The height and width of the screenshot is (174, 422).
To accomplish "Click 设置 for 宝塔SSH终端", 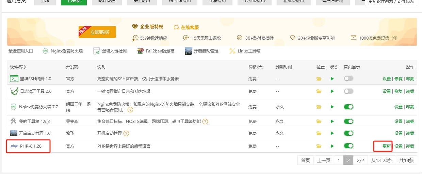I will pyautogui.click(x=387, y=79).
